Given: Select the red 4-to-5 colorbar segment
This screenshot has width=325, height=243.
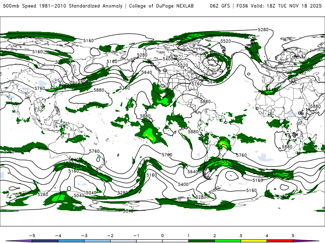Looking at the screenshot, I should [x=280, y=241].
